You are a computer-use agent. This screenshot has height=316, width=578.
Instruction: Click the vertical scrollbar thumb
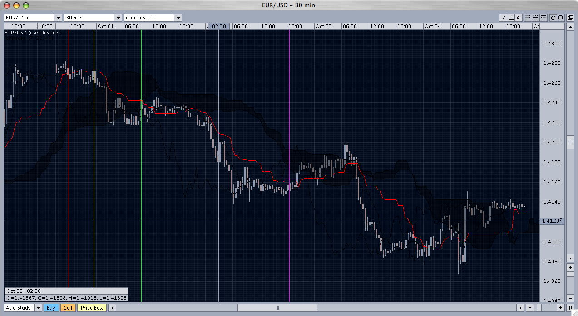[x=570, y=142]
